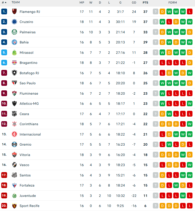Click the Botafogo RJ star crest
This screenshot has width=195, height=211.
pyautogui.click(x=14, y=73)
